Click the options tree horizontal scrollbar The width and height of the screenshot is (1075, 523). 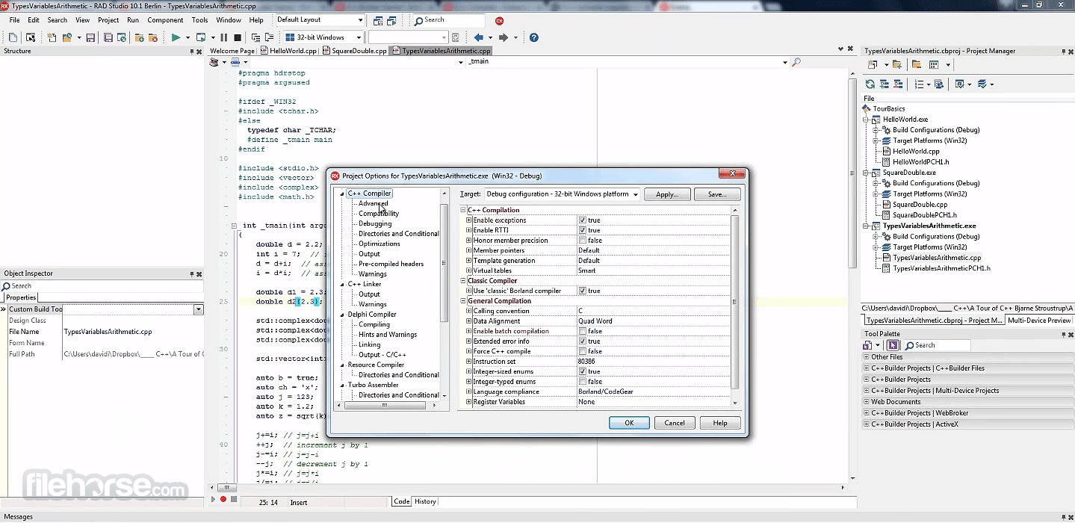[x=385, y=406]
